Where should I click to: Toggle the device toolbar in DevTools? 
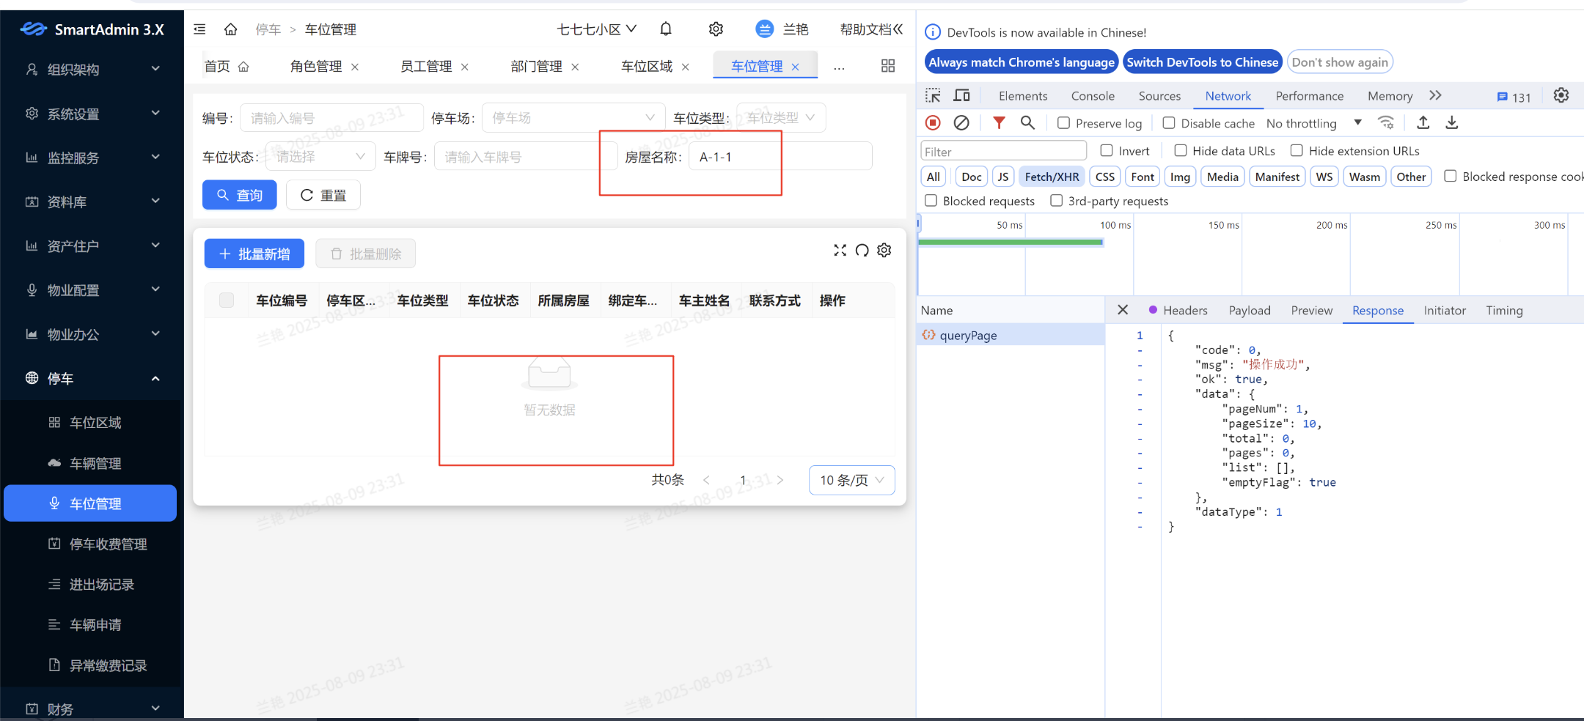pyautogui.click(x=961, y=95)
